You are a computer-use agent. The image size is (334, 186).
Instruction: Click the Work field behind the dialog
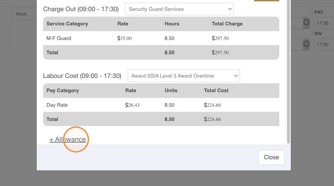tap(24, 14)
